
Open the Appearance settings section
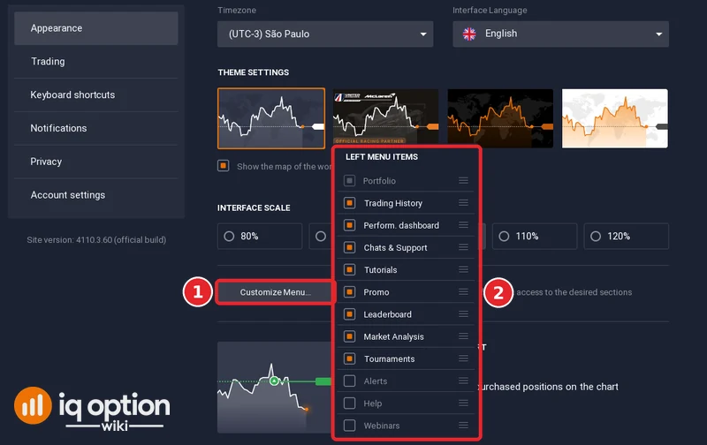[x=96, y=28]
